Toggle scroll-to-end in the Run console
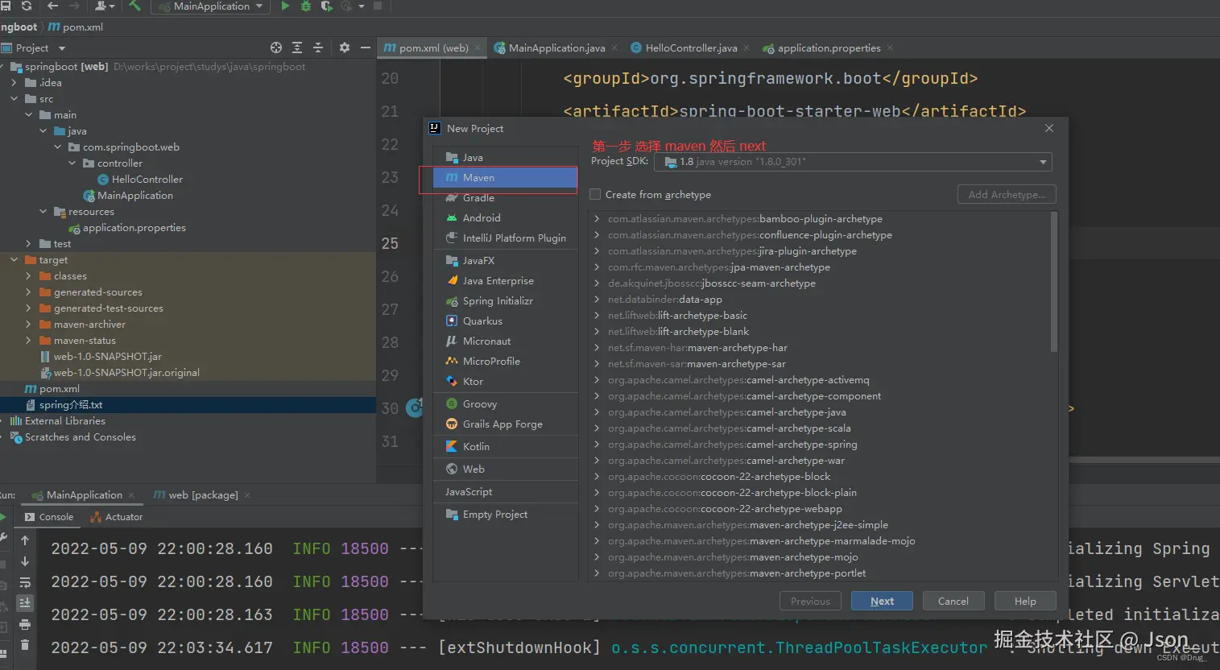Image resolution: width=1220 pixels, height=670 pixels. pos(25,603)
